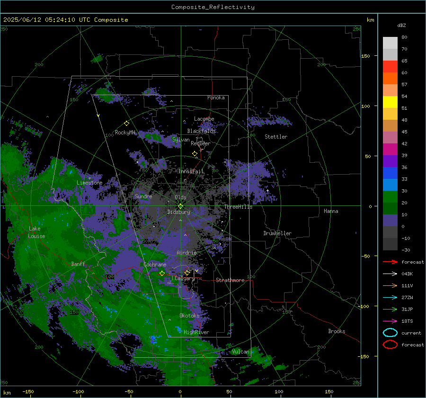The width and height of the screenshot is (426, 398).
Task: Click the 'Didsbury' city label
Action: (x=178, y=212)
